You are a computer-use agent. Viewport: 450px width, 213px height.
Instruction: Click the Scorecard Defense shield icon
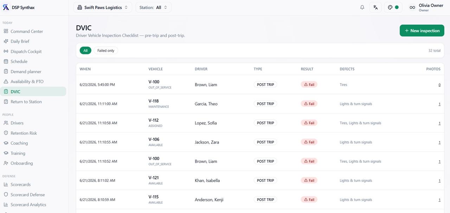point(6,195)
